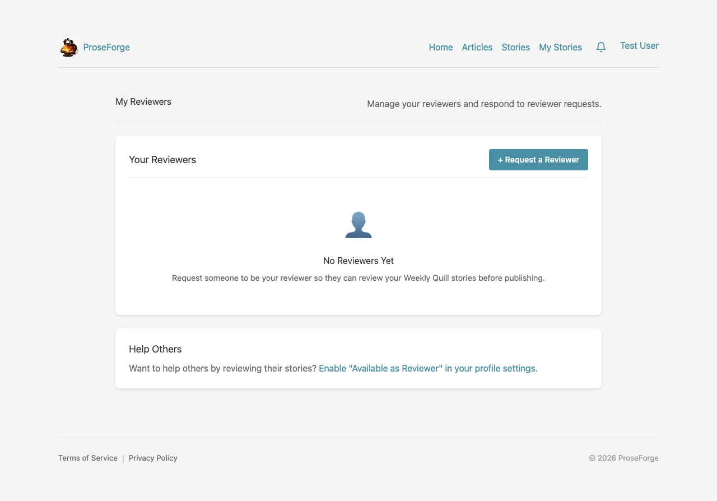Image resolution: width=717 pixels, height=501 pixels.
Task: Go to the Home page
Action: tap(441, 47)
